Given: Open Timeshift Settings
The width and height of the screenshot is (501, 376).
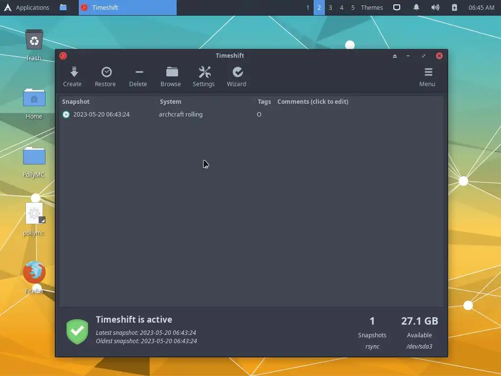Looking at the screenshot, I should click(204, 77).
